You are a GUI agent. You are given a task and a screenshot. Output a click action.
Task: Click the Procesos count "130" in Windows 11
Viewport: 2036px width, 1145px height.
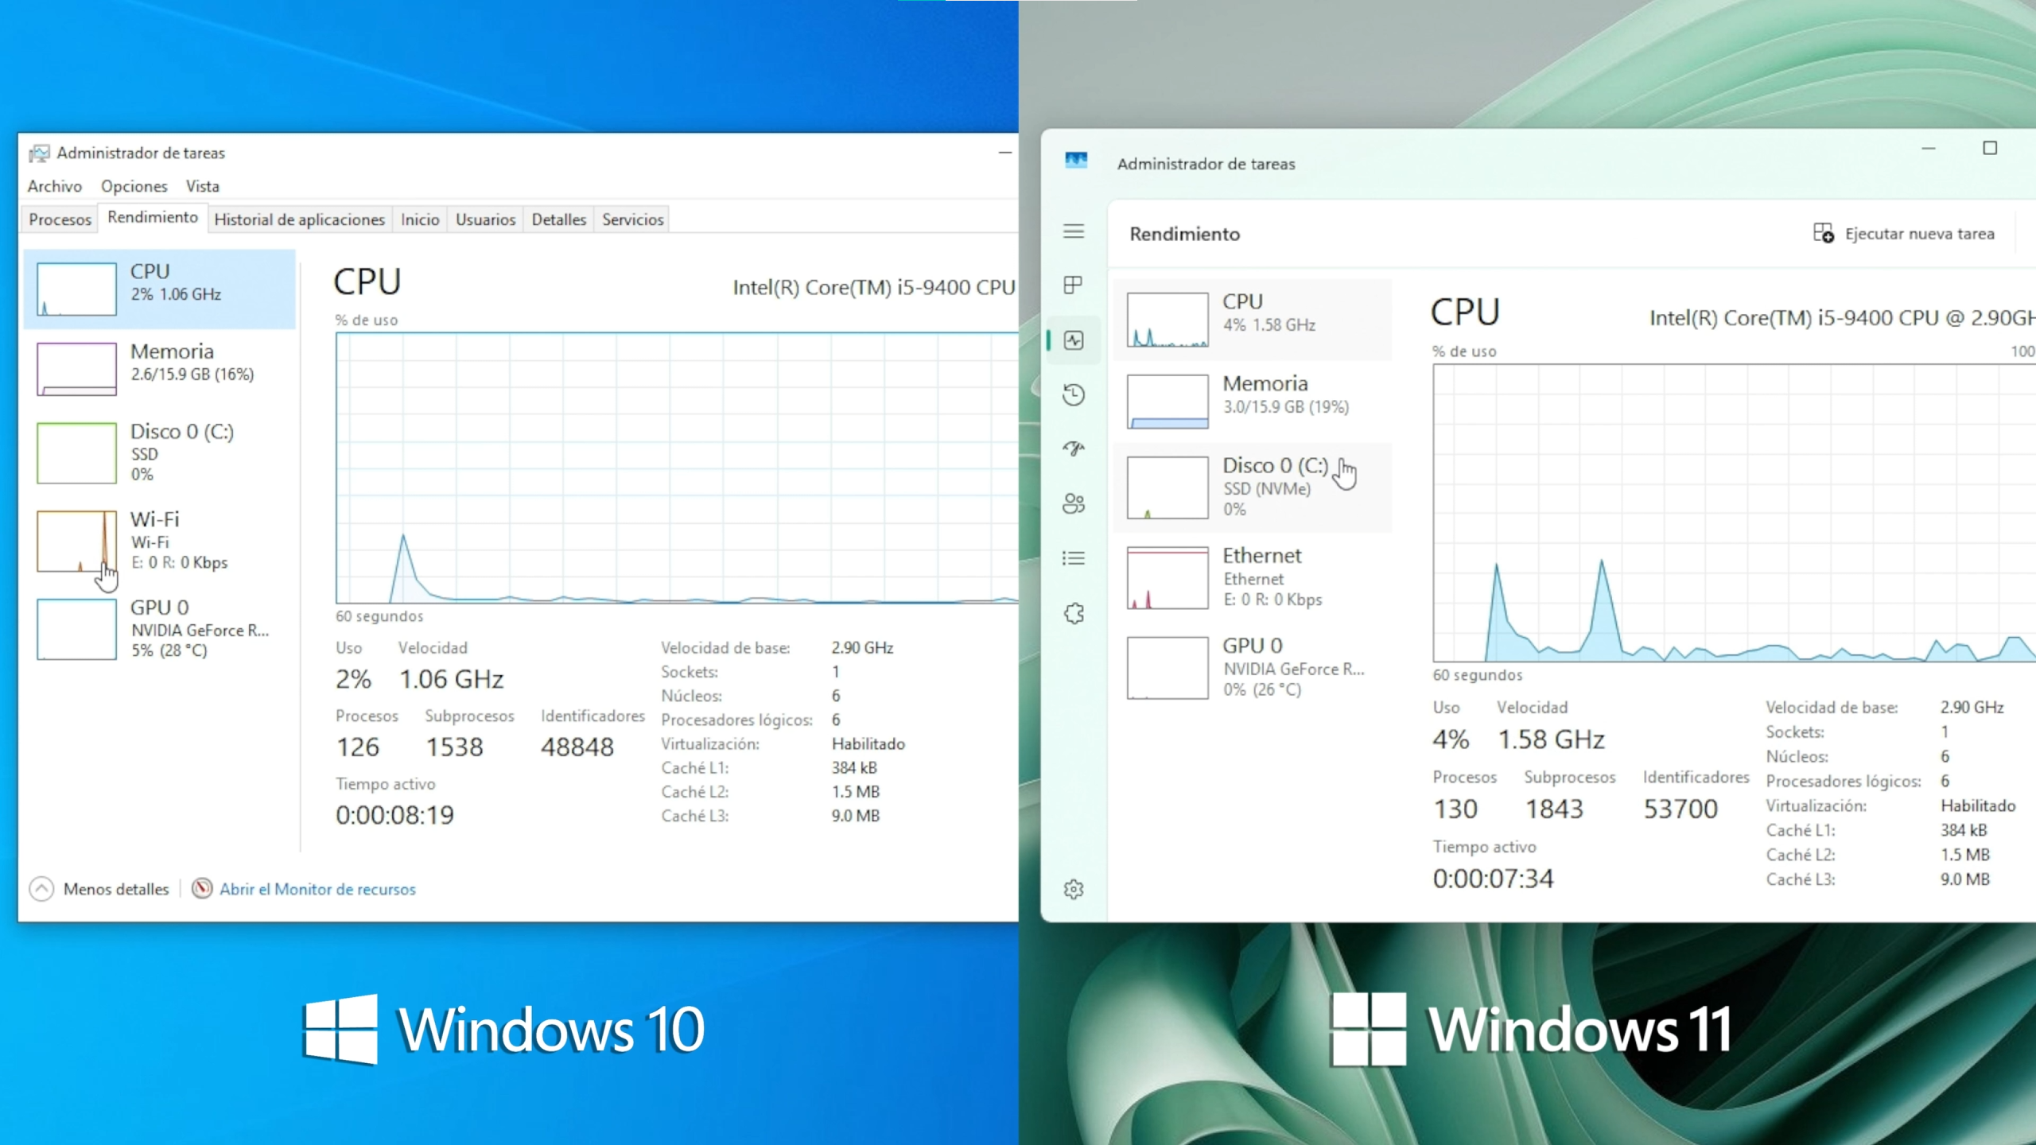point(1455,809)
